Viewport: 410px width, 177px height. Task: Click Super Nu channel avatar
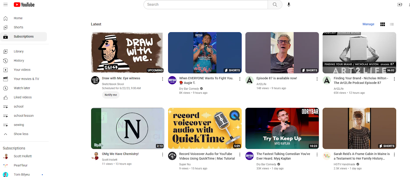coord(172,156)
